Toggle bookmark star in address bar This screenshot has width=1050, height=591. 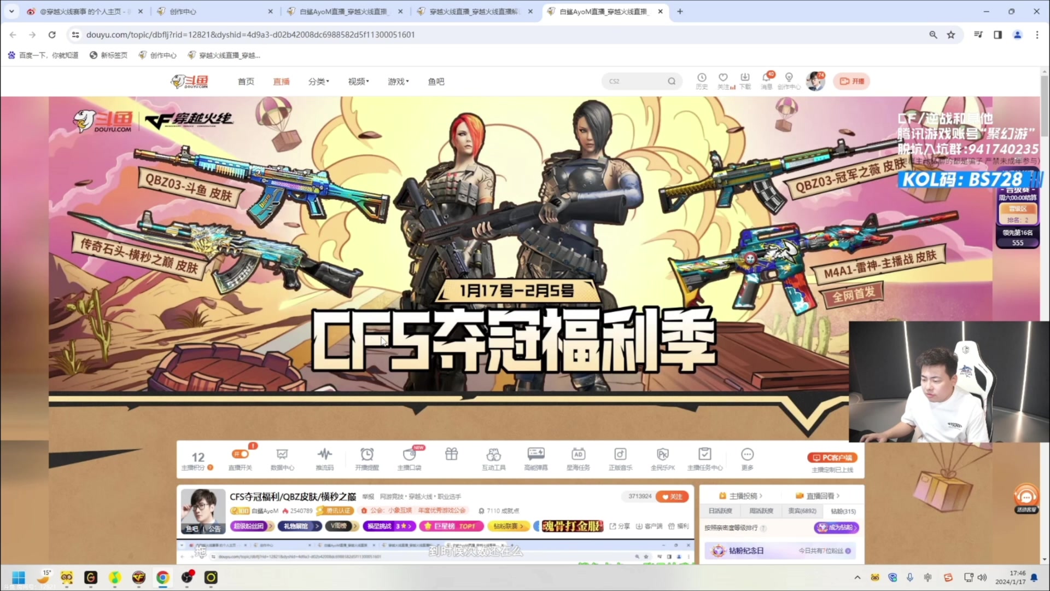click(951, 34)
